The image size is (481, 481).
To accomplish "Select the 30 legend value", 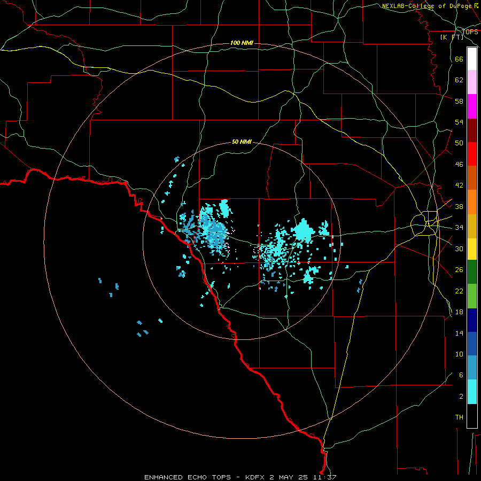I will pyautogui.click(x=459, y=249).
